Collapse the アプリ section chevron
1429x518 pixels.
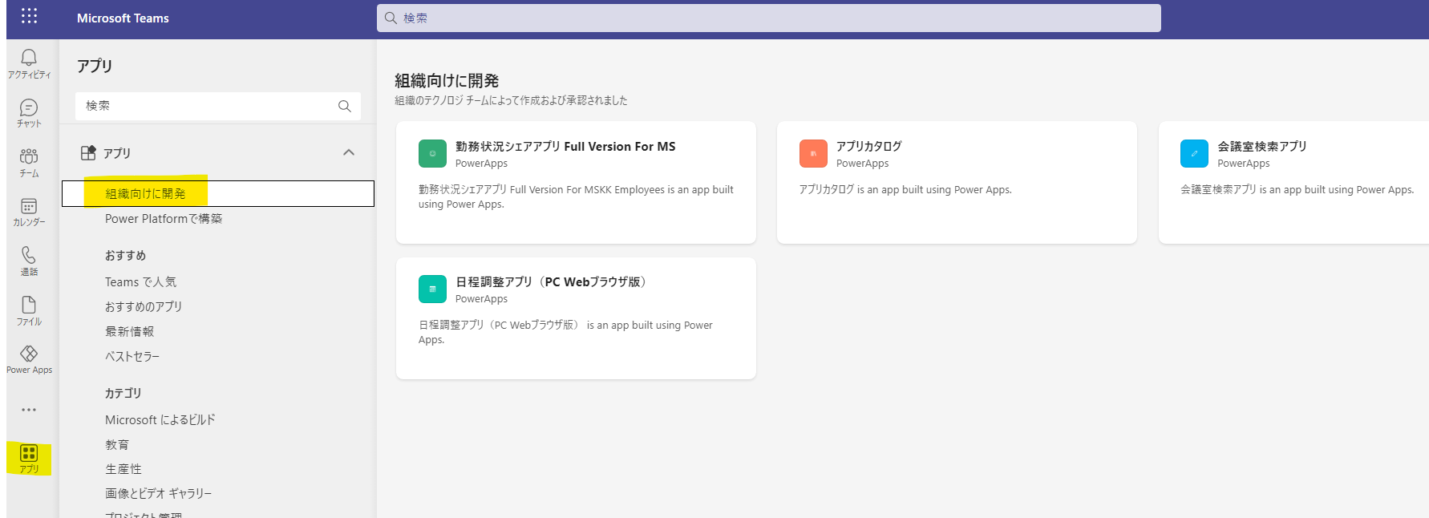(349, 152)
